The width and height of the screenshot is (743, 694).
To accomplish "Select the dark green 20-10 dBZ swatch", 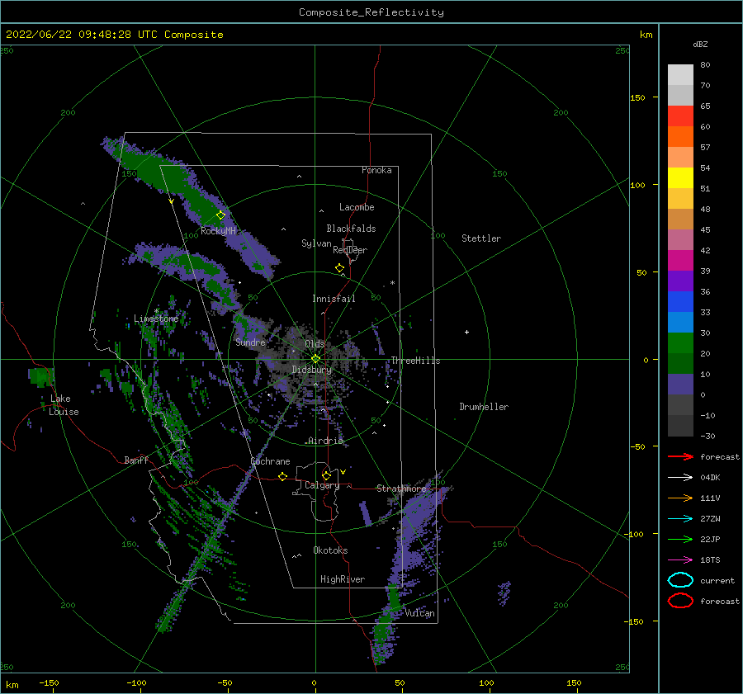I will (680, 363).
